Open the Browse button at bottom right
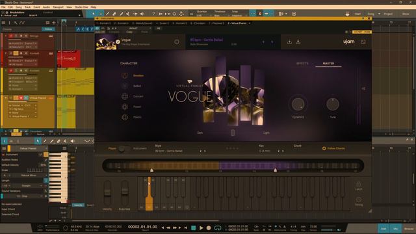Viewport: 416px width, 234px height. (x=409, y=229)
